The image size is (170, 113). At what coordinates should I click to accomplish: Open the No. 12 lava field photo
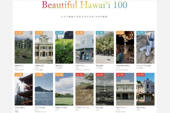click(x=105, y=89)
